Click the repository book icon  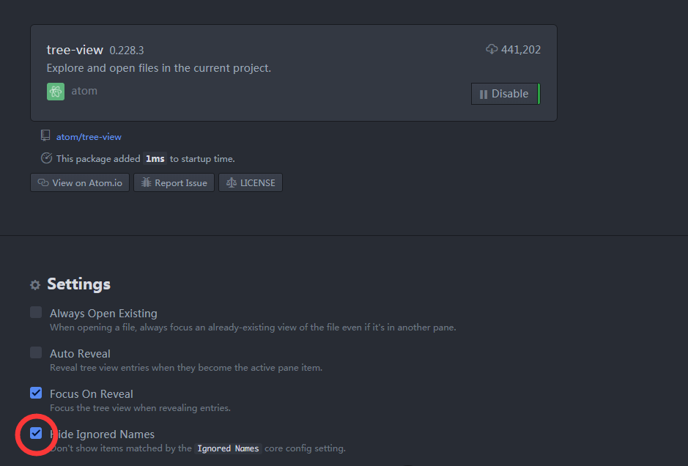[45, 136]
